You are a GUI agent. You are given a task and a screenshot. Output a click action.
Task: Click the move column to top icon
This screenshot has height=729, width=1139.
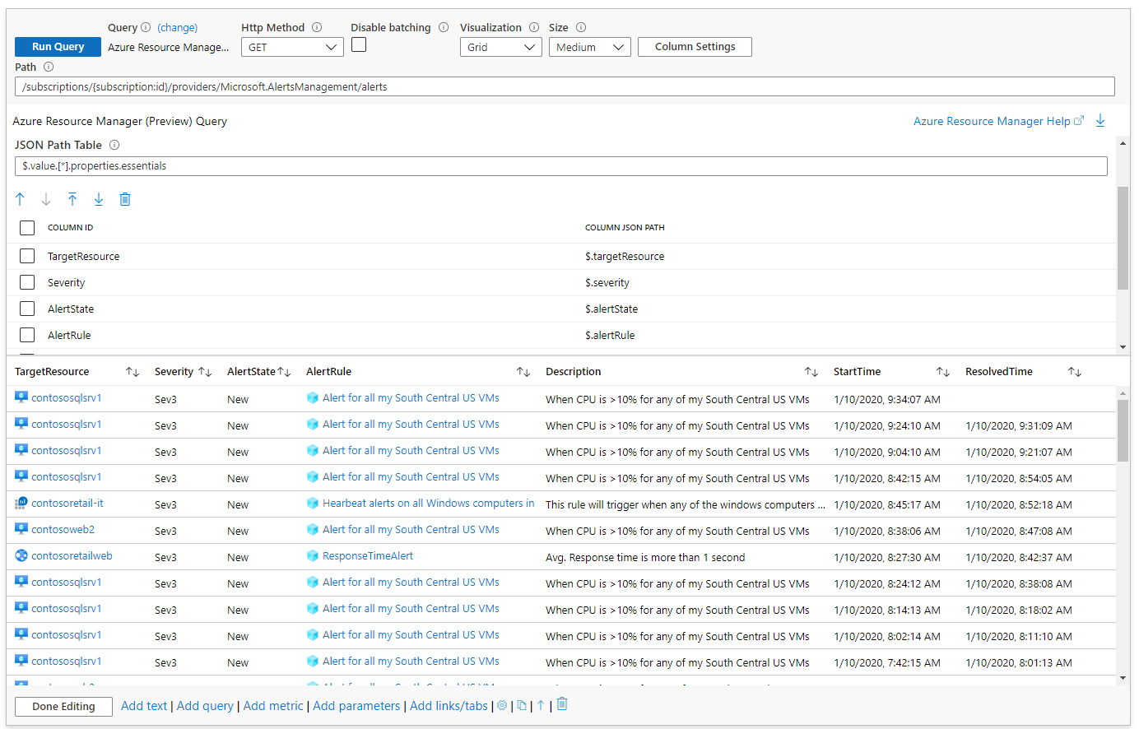pyautogui.click(x=72, y=199)
